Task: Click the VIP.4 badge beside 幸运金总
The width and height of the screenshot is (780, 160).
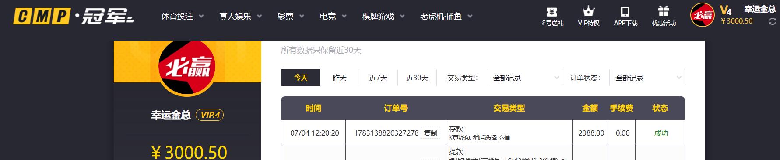Action: (210, 115)
